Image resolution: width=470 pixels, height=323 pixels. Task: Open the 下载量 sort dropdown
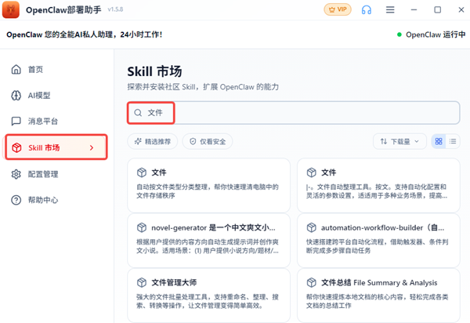coord(399,141)
